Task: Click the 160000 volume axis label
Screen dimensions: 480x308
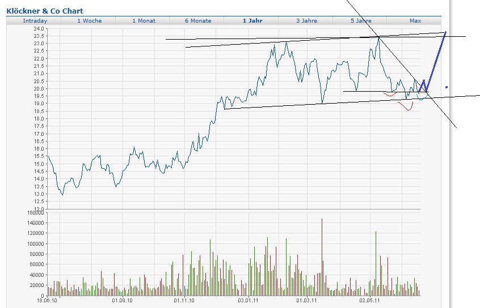Action: click(36, 213)
